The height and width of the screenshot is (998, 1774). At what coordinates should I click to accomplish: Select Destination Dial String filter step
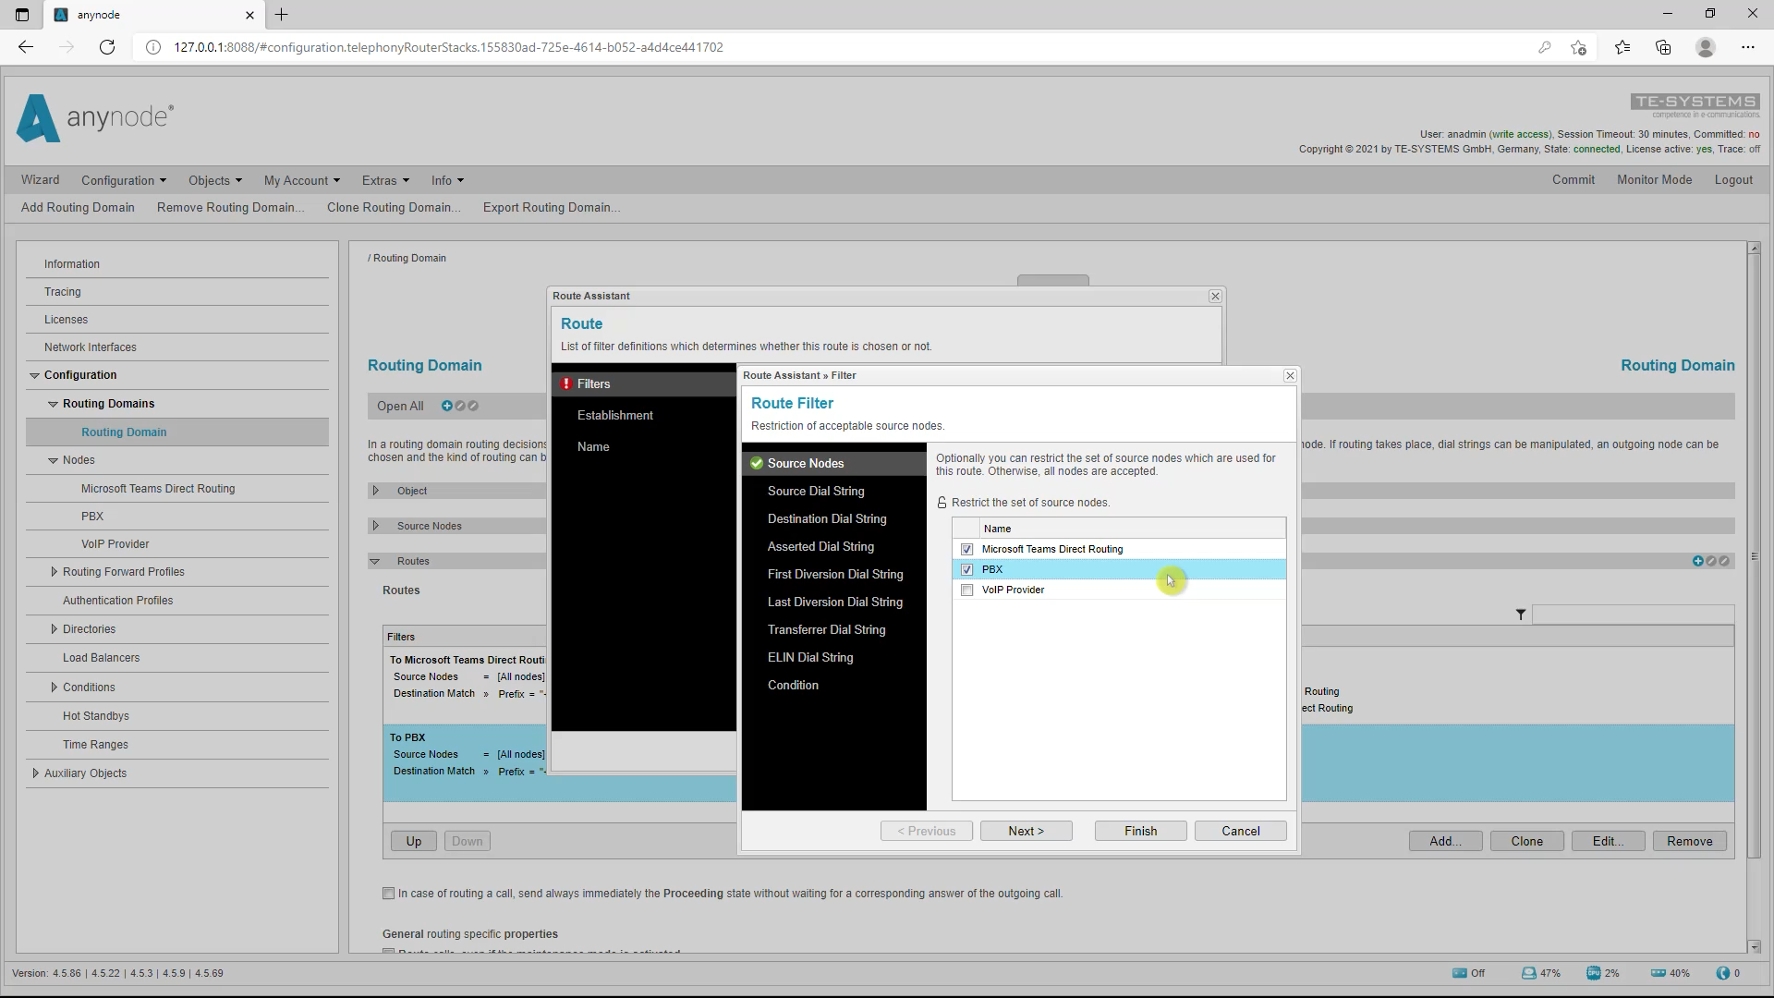click(827, 518)
